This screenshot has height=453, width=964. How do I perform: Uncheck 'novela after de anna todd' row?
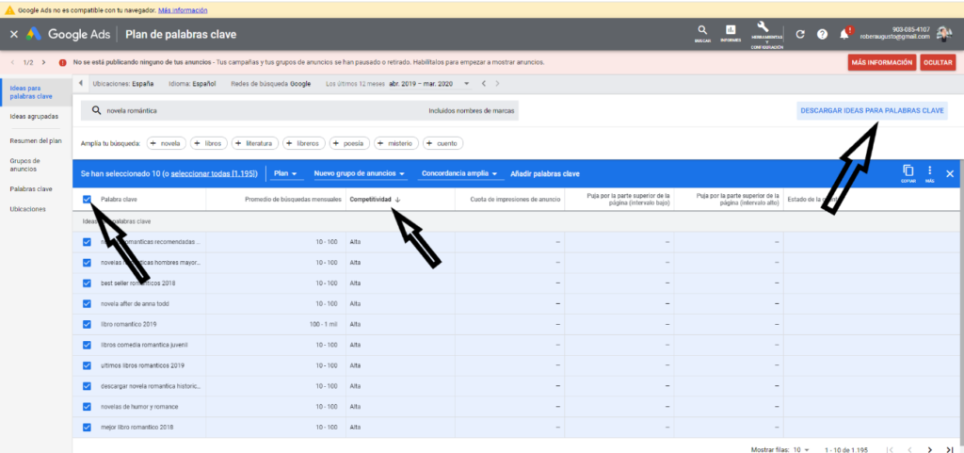[x=87, y=303]
